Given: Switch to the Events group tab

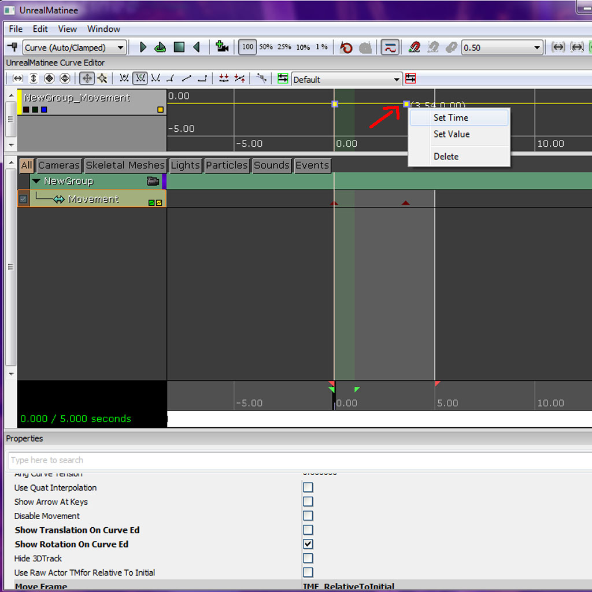Looking at the screenshot, I should click(312, 165).
